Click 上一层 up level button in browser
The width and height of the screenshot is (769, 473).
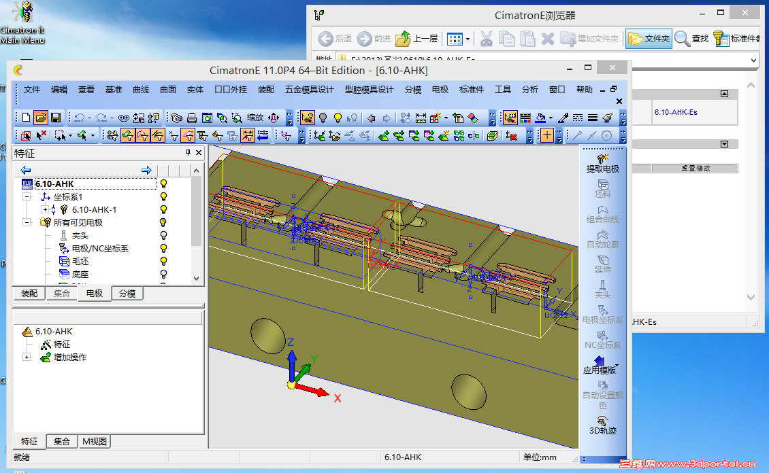pyautogui.click(x=416, y=38)
